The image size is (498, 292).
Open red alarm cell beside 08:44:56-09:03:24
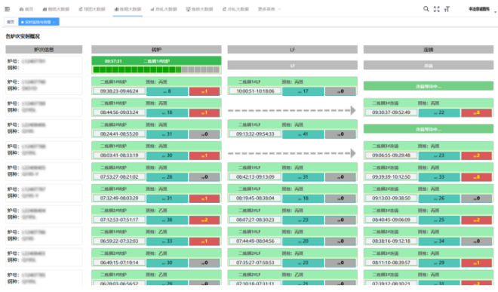[204, 112]
